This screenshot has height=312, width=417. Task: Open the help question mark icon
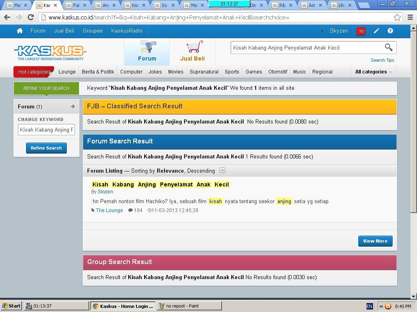tap(390, 31)
